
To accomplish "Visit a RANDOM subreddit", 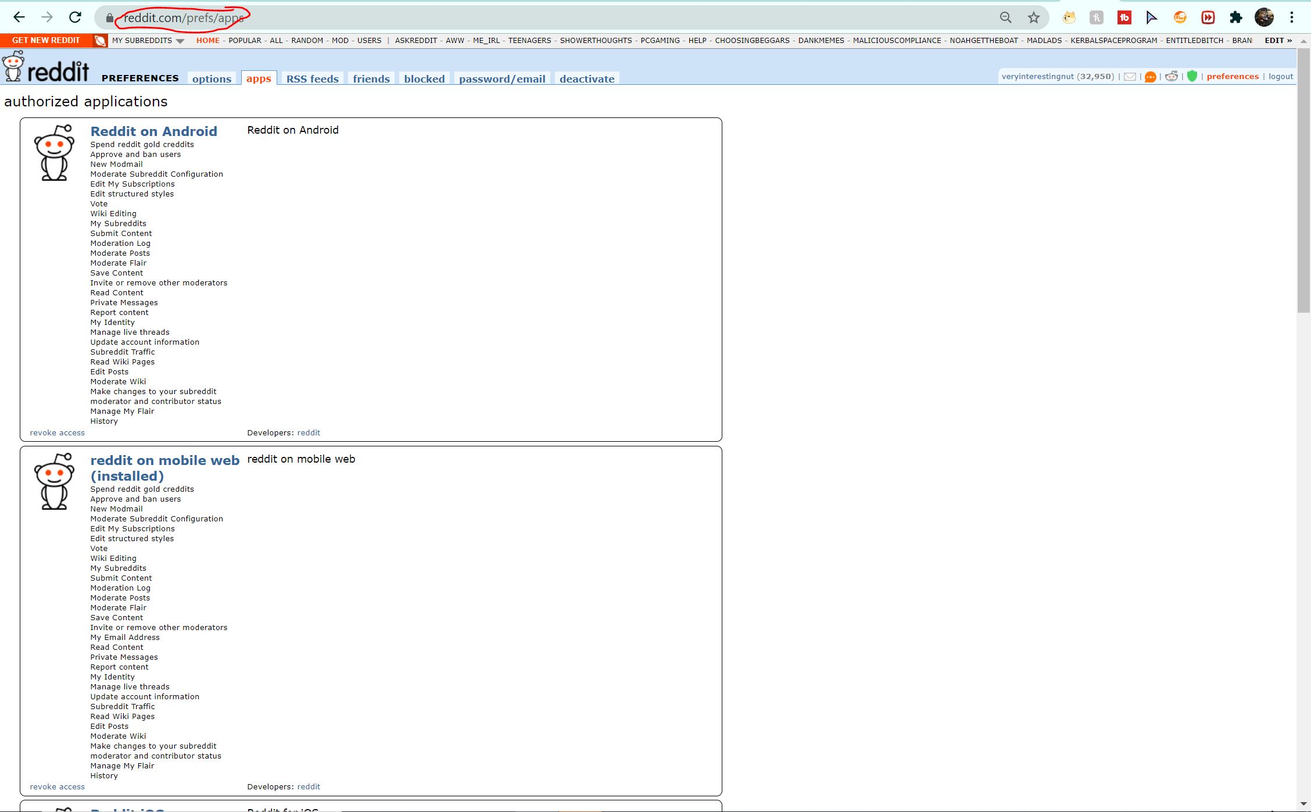I will (307, 41).
